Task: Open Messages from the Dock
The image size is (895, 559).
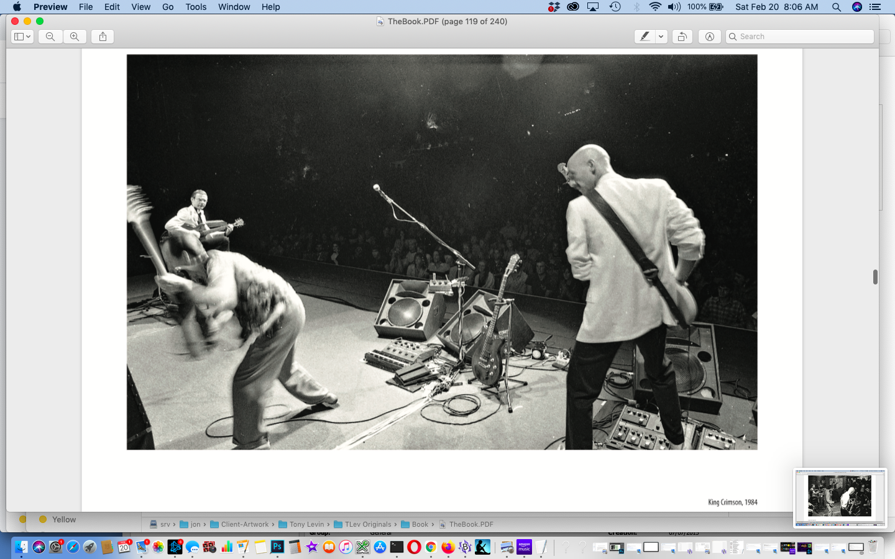Action: 192,547
